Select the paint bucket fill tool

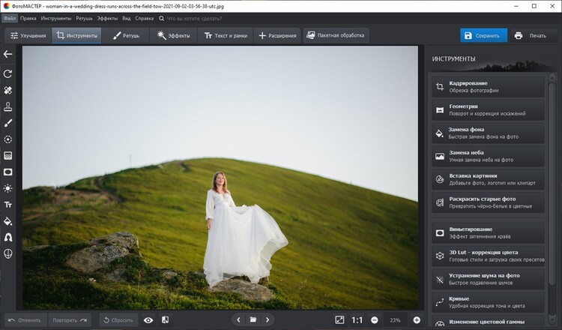point(8,221)
